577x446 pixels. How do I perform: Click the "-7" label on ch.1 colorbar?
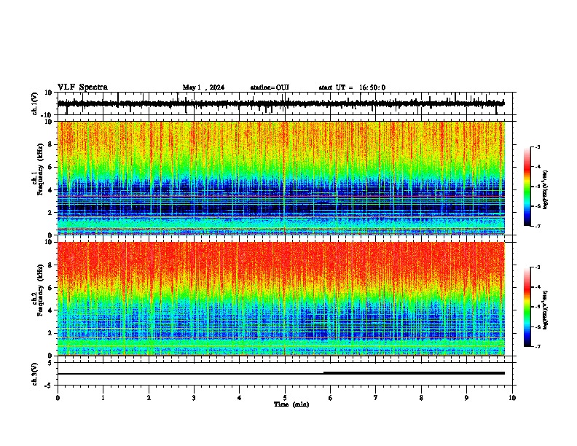pyautogui.click(x=538, y=226)
